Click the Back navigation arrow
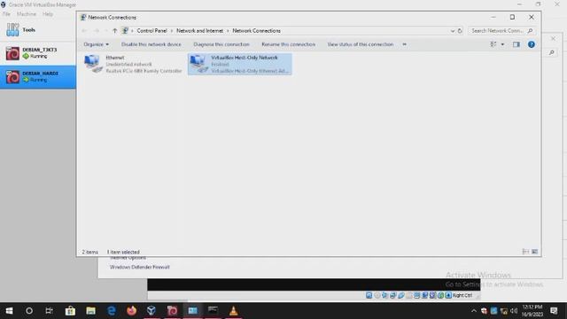The height and width of the screenshot is (319, 567). point(84,31)
